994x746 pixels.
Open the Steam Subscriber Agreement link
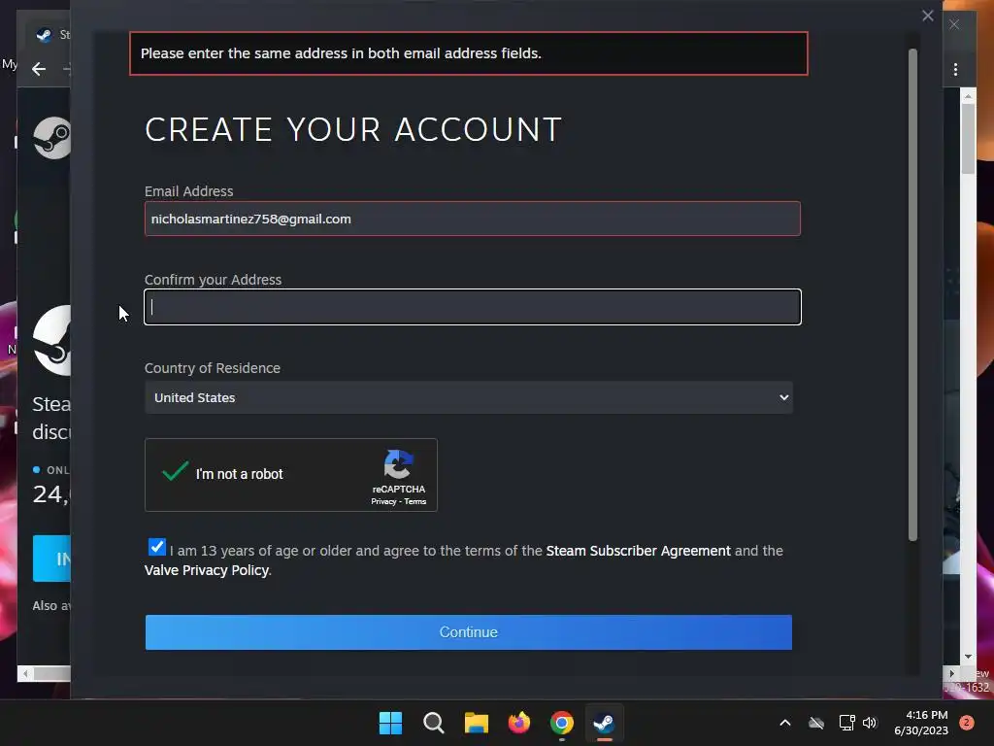tap(638, 551)
